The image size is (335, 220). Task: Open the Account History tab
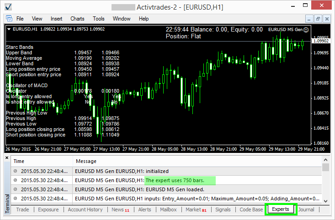(x=85, y=210)
